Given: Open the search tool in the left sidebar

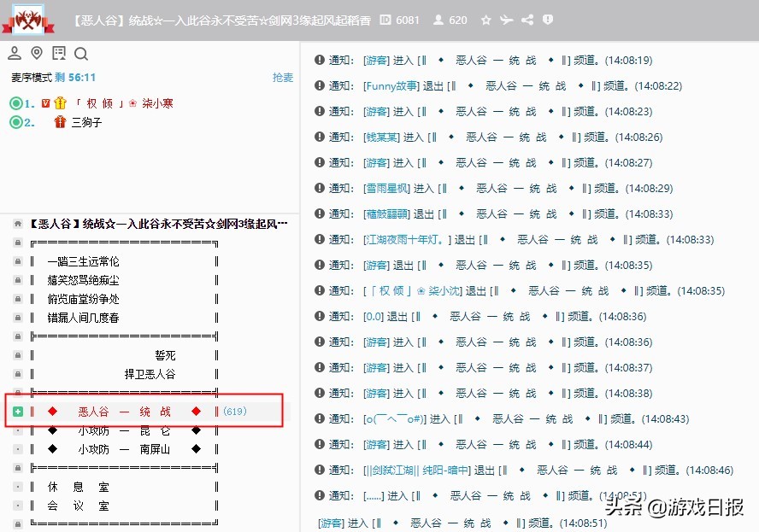Looking at the screenshot, I should pos(82,53).
